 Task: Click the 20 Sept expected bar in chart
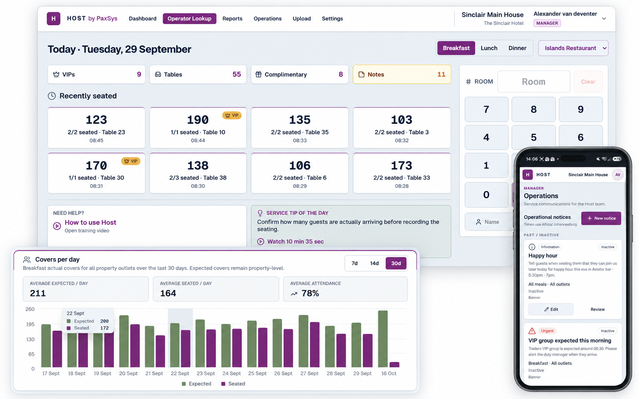pos(124,341)
